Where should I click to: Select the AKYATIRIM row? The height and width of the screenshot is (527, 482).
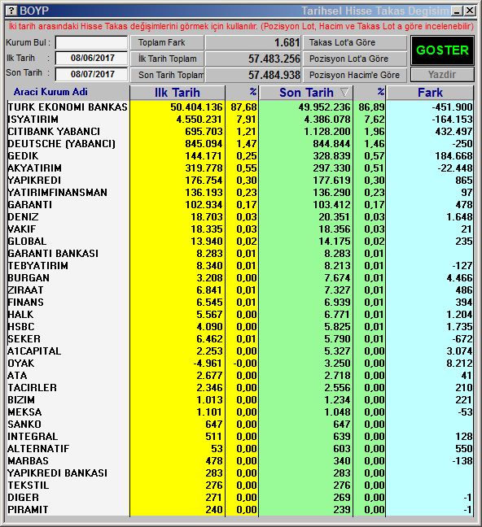(x=240, y=168)
